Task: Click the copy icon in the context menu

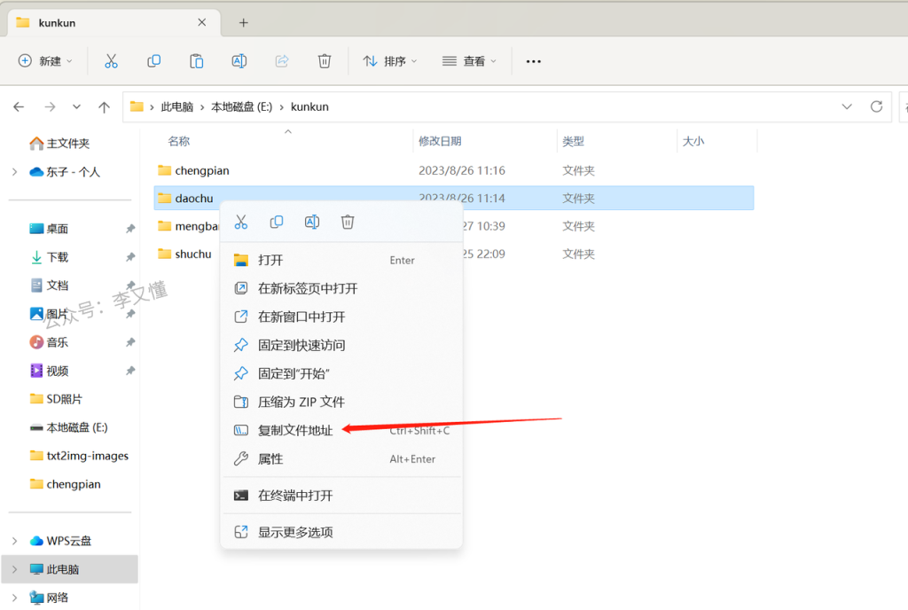Action: click(277, 222)
